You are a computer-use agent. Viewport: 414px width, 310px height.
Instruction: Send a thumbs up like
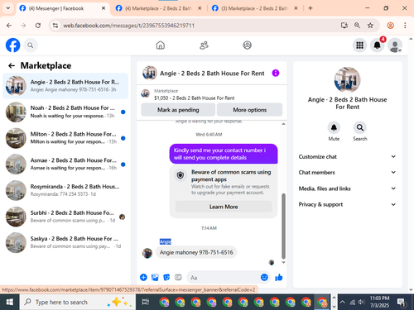[x=279, y=277]
